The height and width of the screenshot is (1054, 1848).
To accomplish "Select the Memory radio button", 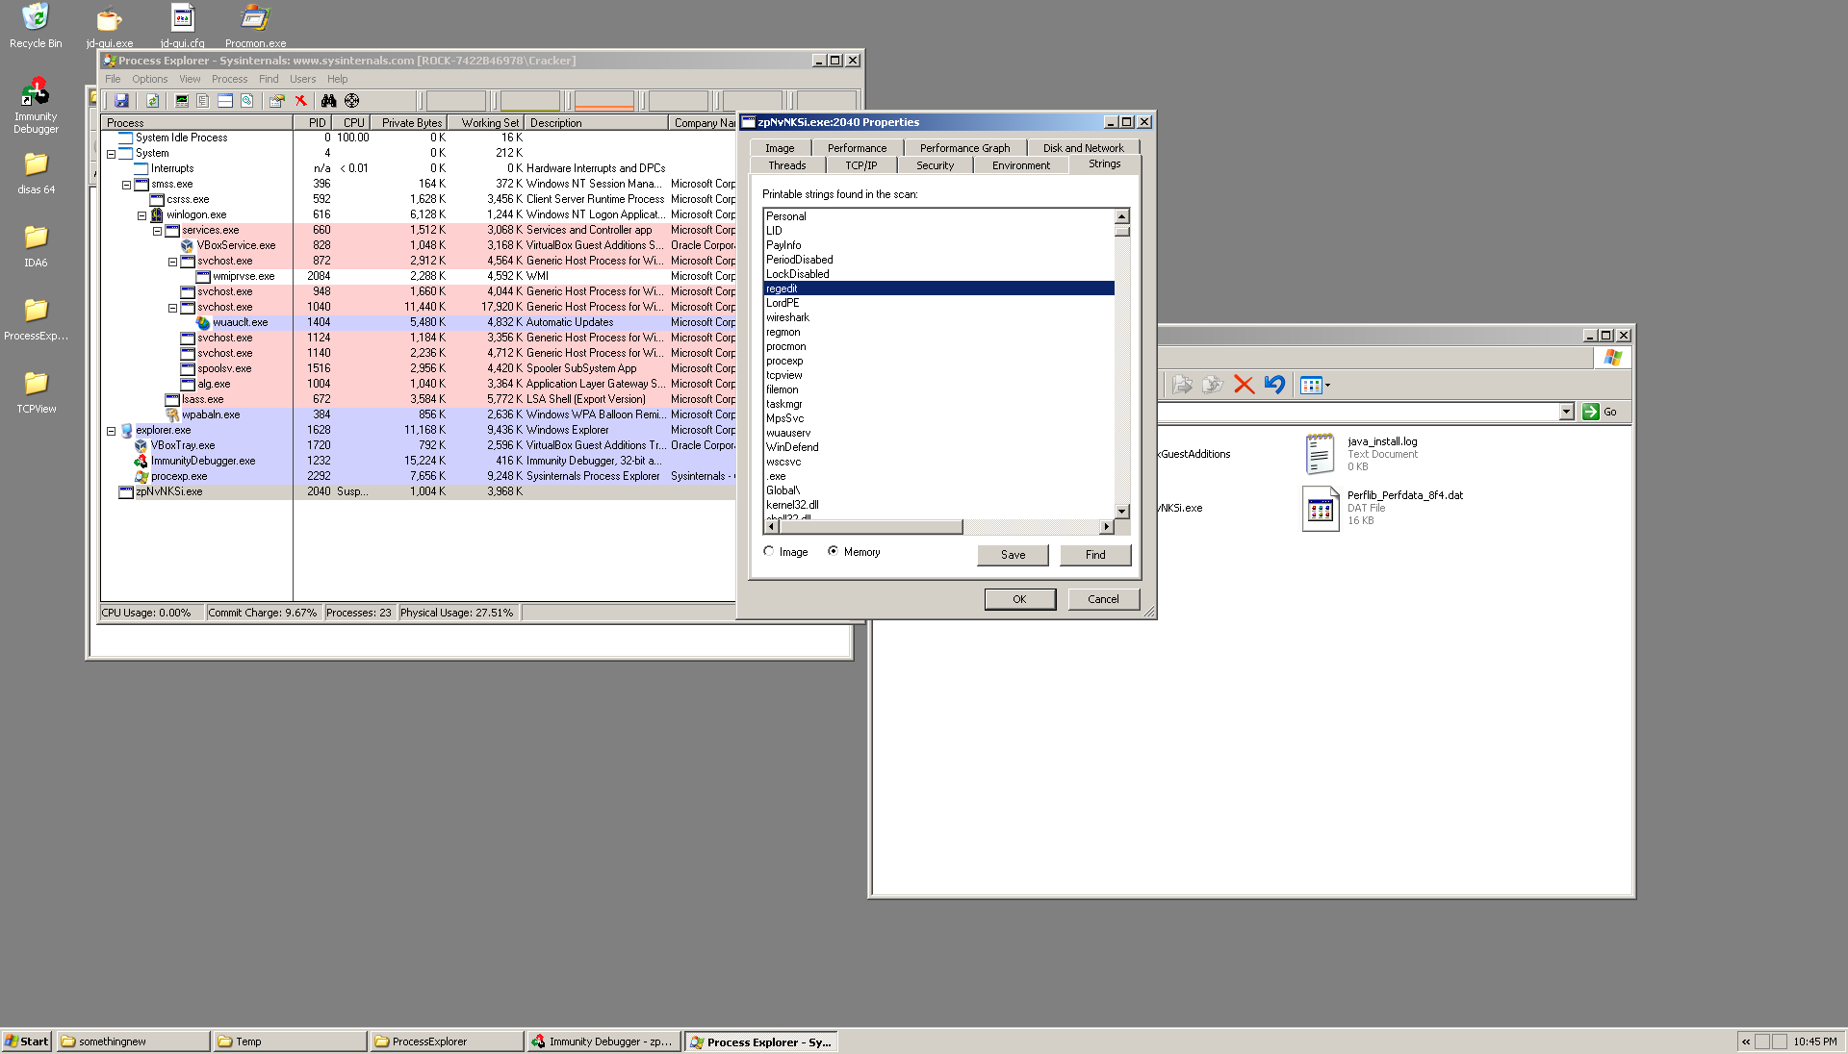I will pos(833,552).
